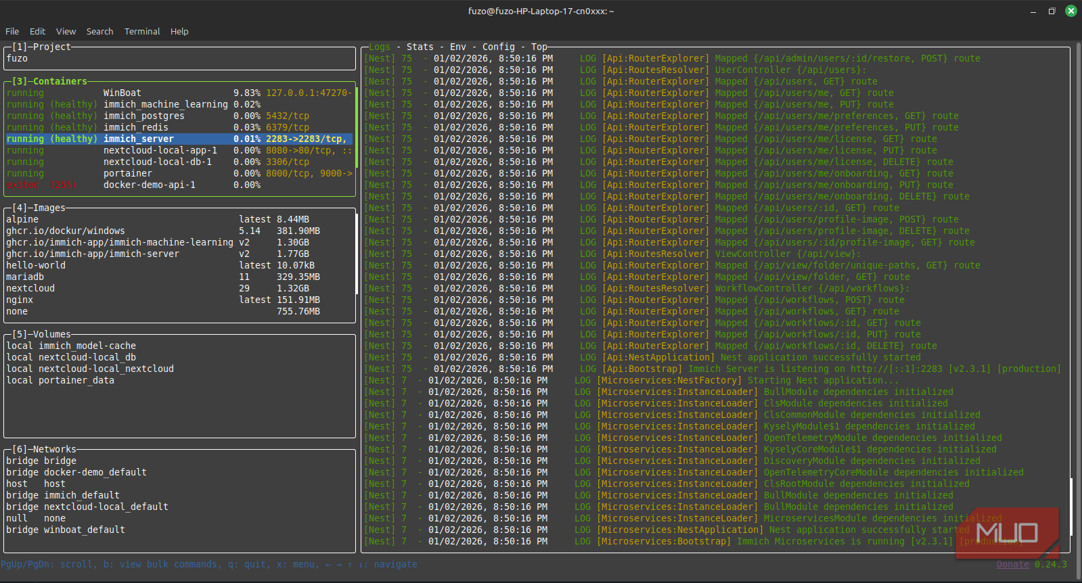Select the alpine image
Screen dimensions: 1082x583
(x=179, y=219)
